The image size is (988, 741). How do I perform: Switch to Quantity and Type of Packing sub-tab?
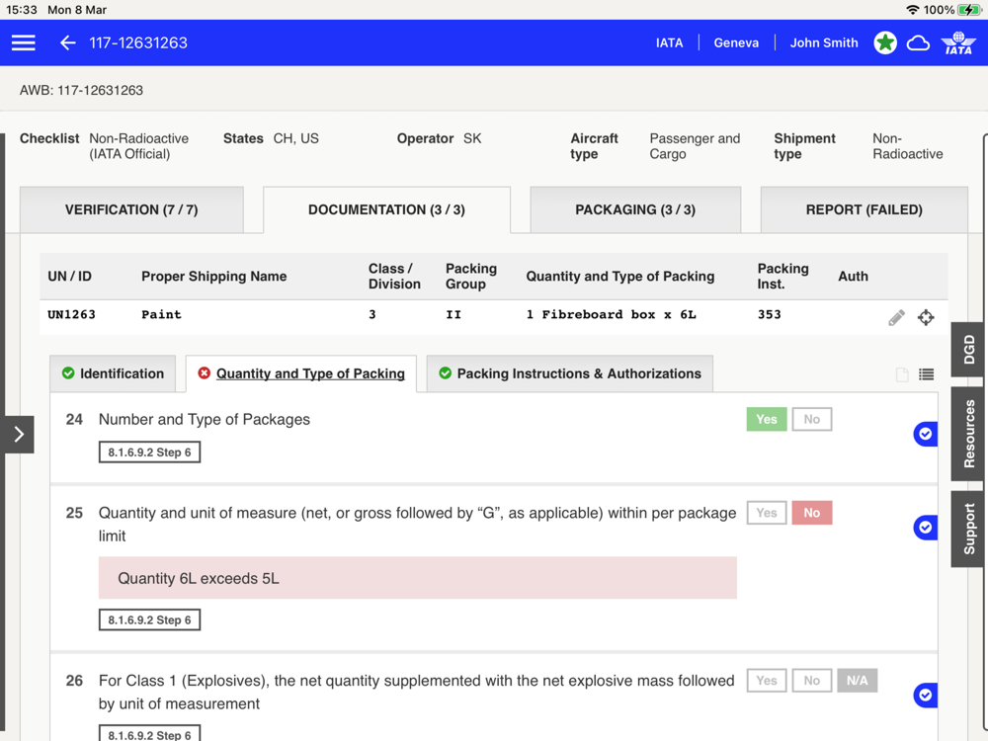coord(301,373)
